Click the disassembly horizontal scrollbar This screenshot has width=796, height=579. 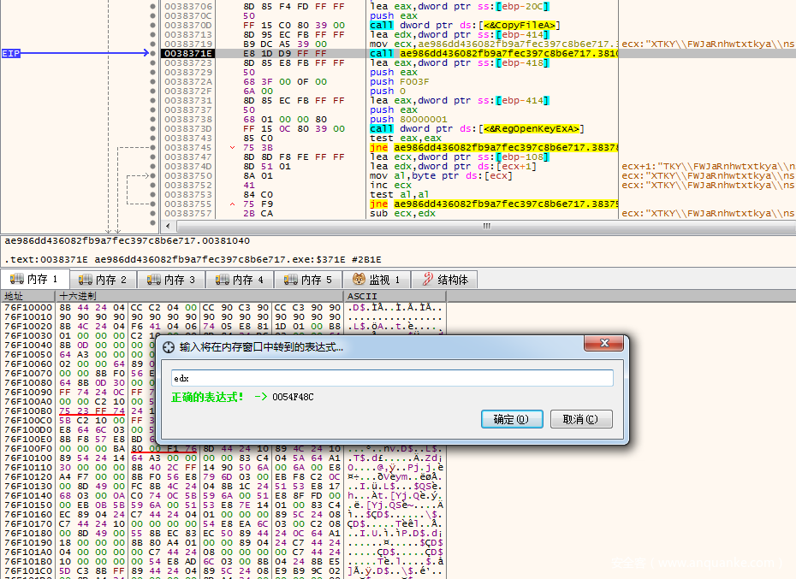click(x=488, y=227)
